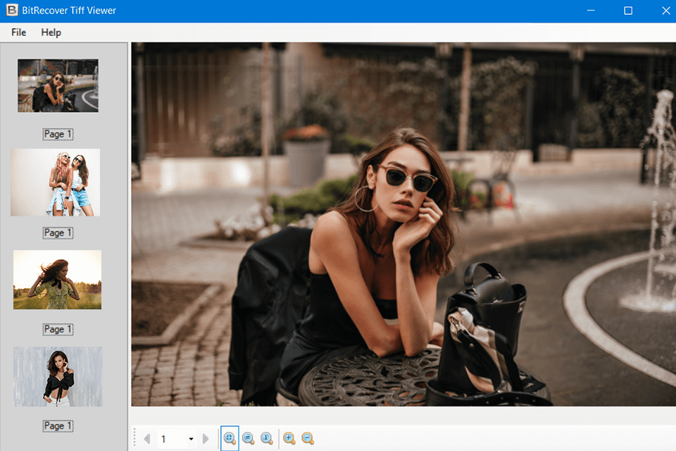Click the fit-to-window zoom magnifier icon

tap(230, 438)
